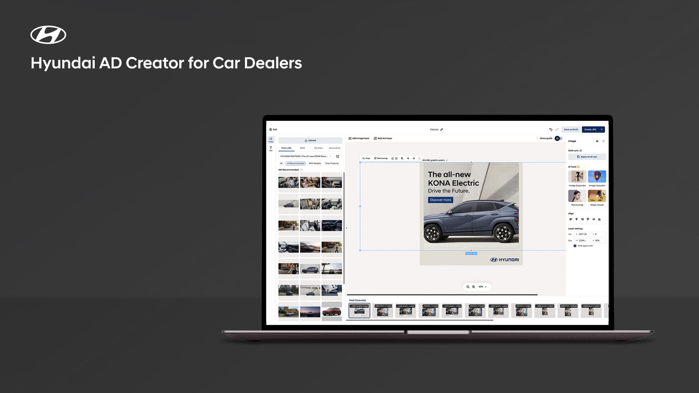Open the external link icon beside URL
Screen dimensions: 699x393
[x=338, y=156]
